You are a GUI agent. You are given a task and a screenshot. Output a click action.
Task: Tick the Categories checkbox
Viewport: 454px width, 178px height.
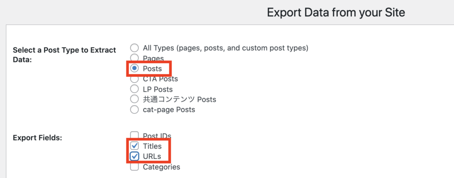click(135, 167)
